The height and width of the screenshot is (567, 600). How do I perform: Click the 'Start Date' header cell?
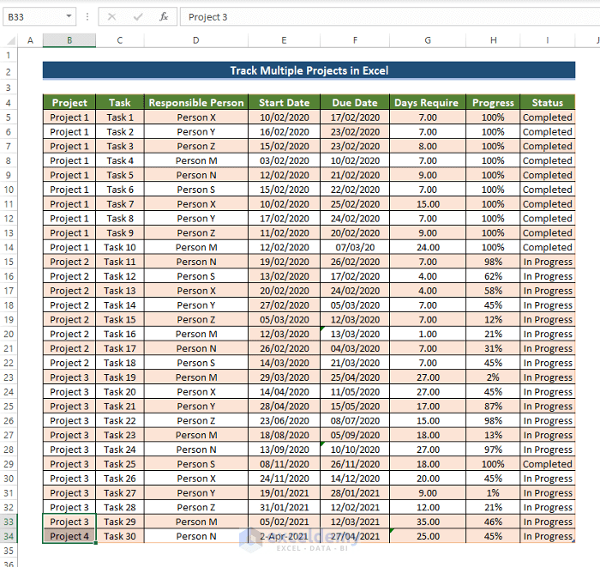click(x=284, y=103)
